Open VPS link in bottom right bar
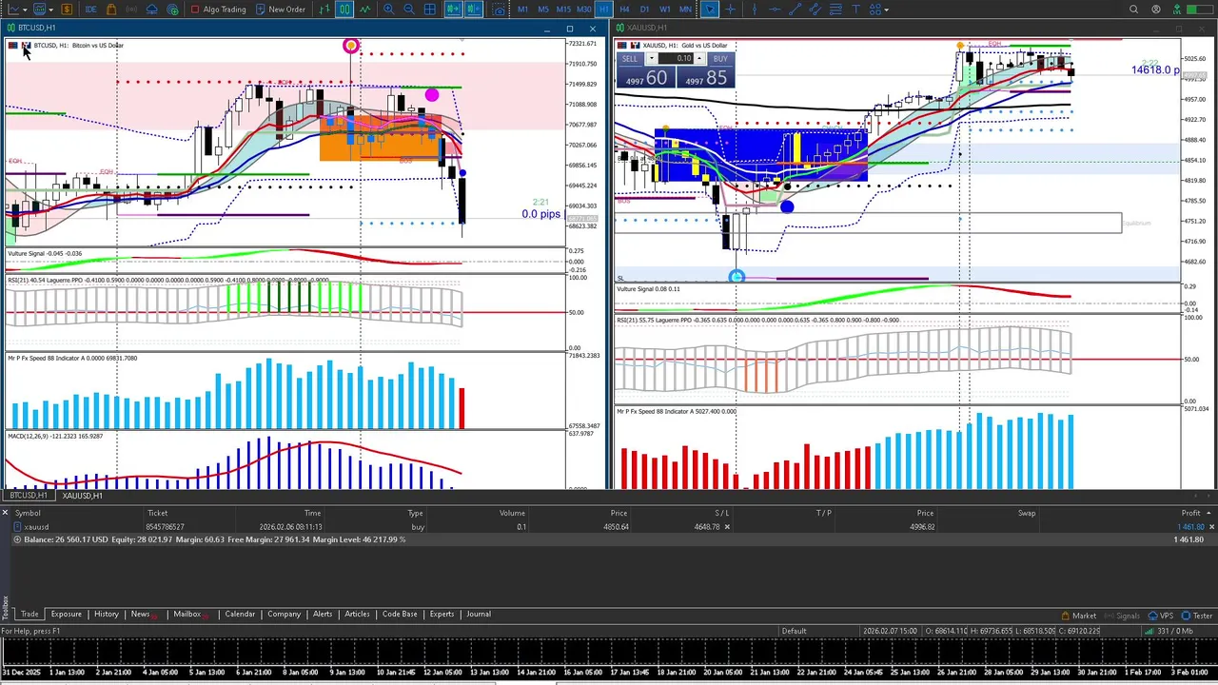The width and height of the screenshot is (1218, 685). [x=1160, y=616]
